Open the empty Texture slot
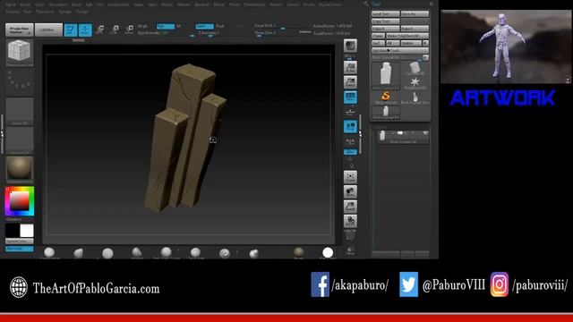This screenshot has height=322, width=573. 20,140
